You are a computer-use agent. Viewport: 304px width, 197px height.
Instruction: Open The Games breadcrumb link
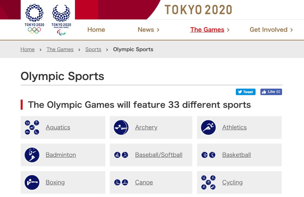coord(60,49)
